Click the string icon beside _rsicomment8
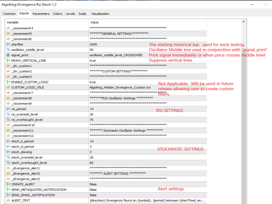Viewport: 272px width, 204px height. click(x=8, y=98)
